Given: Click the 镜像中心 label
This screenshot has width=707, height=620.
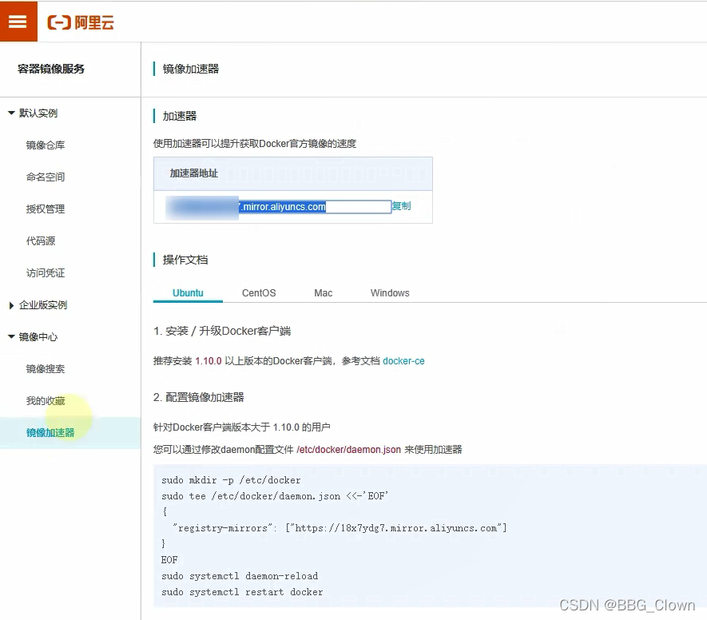Looking at the screenshot, I should coord(38,337).
